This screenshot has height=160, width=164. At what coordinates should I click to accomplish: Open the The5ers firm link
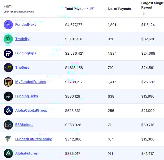coord(22,67)
